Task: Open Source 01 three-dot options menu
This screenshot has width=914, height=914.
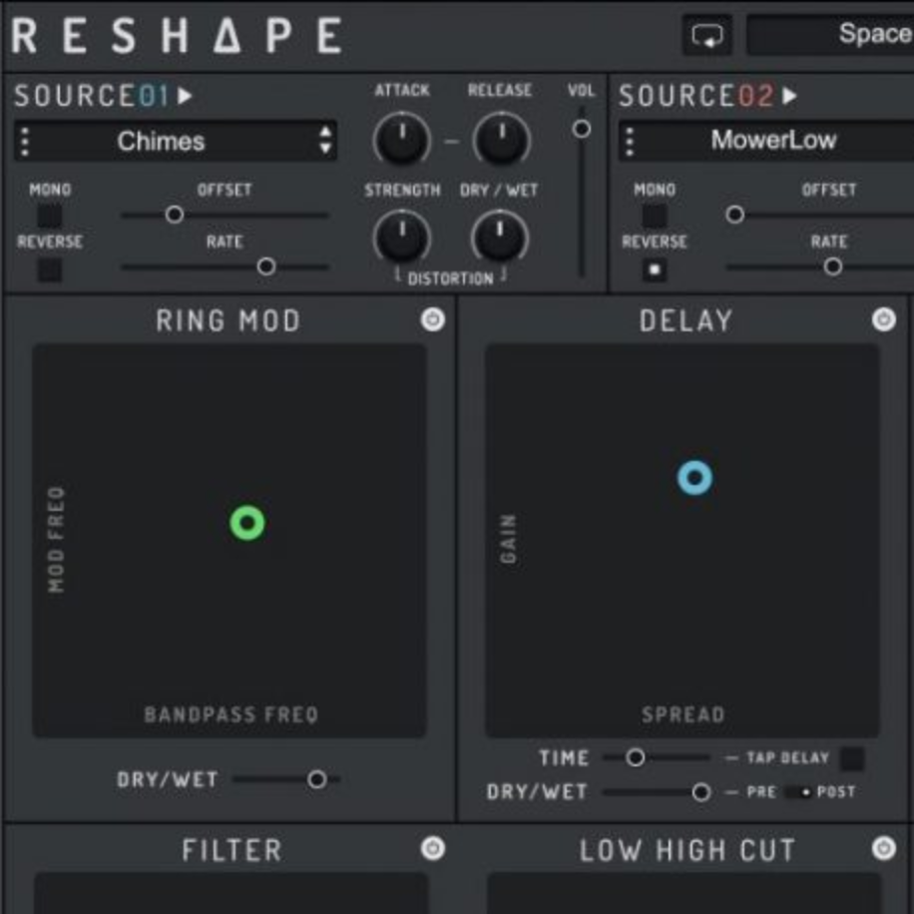Action: click(26, 142)
